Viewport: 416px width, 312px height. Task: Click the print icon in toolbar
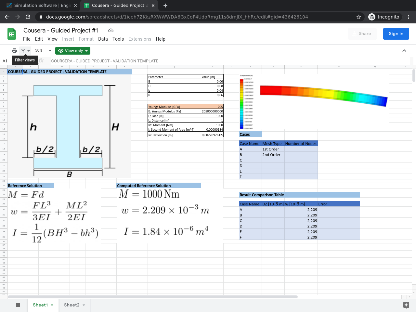[14, 51]
